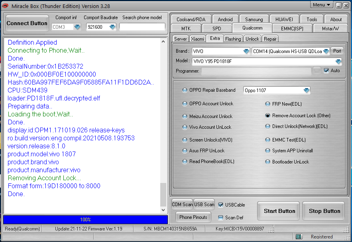
Task: Switch to the EMMC(ISP) tab
Action: (x=292, y=29)
